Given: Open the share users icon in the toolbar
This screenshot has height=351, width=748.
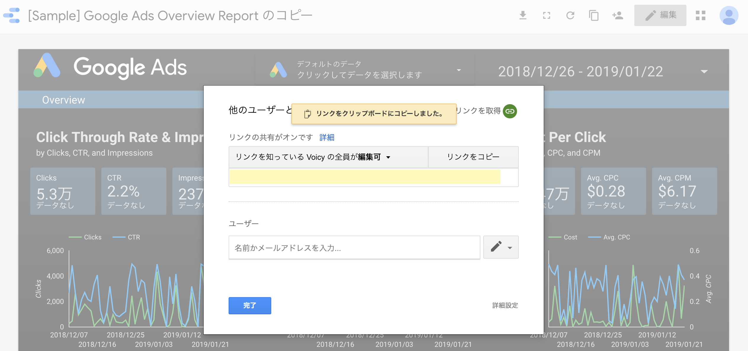Looking at the screenshot, I should (618, 15).
